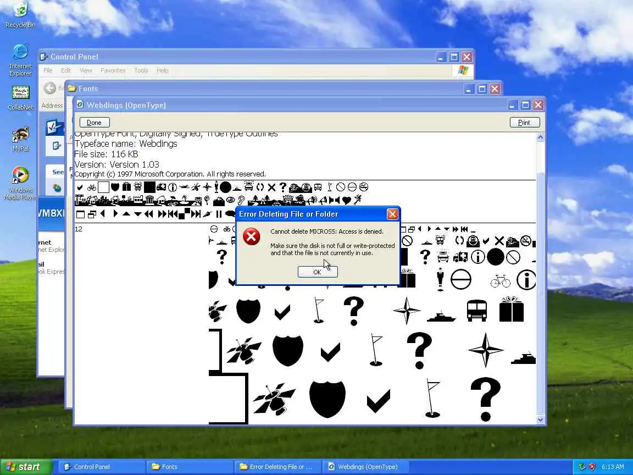Viewport: 633px width, 475px height.
Task: Switch to Fonts taskbar button
Action: (189, 467)
